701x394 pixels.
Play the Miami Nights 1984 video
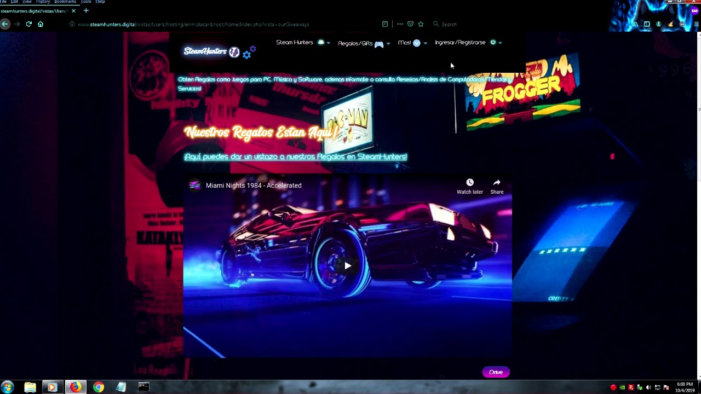coord(348,266)
